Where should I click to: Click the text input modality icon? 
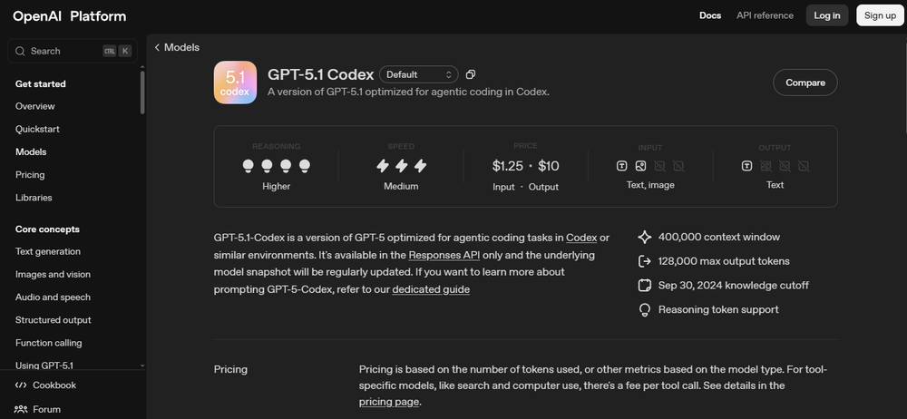click(x=621, y=166)
